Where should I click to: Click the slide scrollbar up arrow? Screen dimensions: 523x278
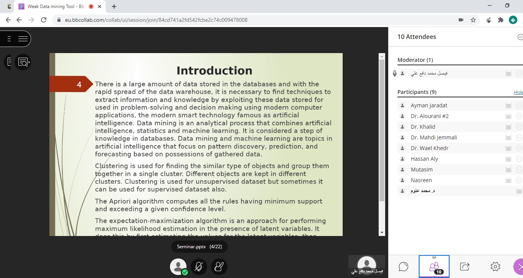[x=382, y=57]
